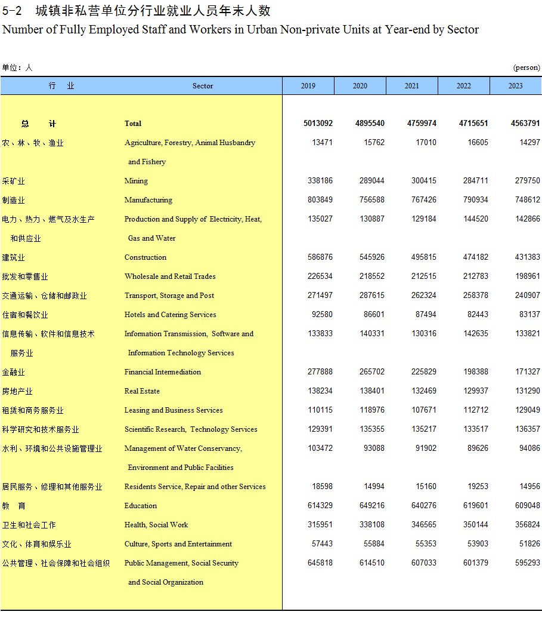Select the 制造业 Chinese label
The width and height of the screenshot is (542, 630).
13,200
